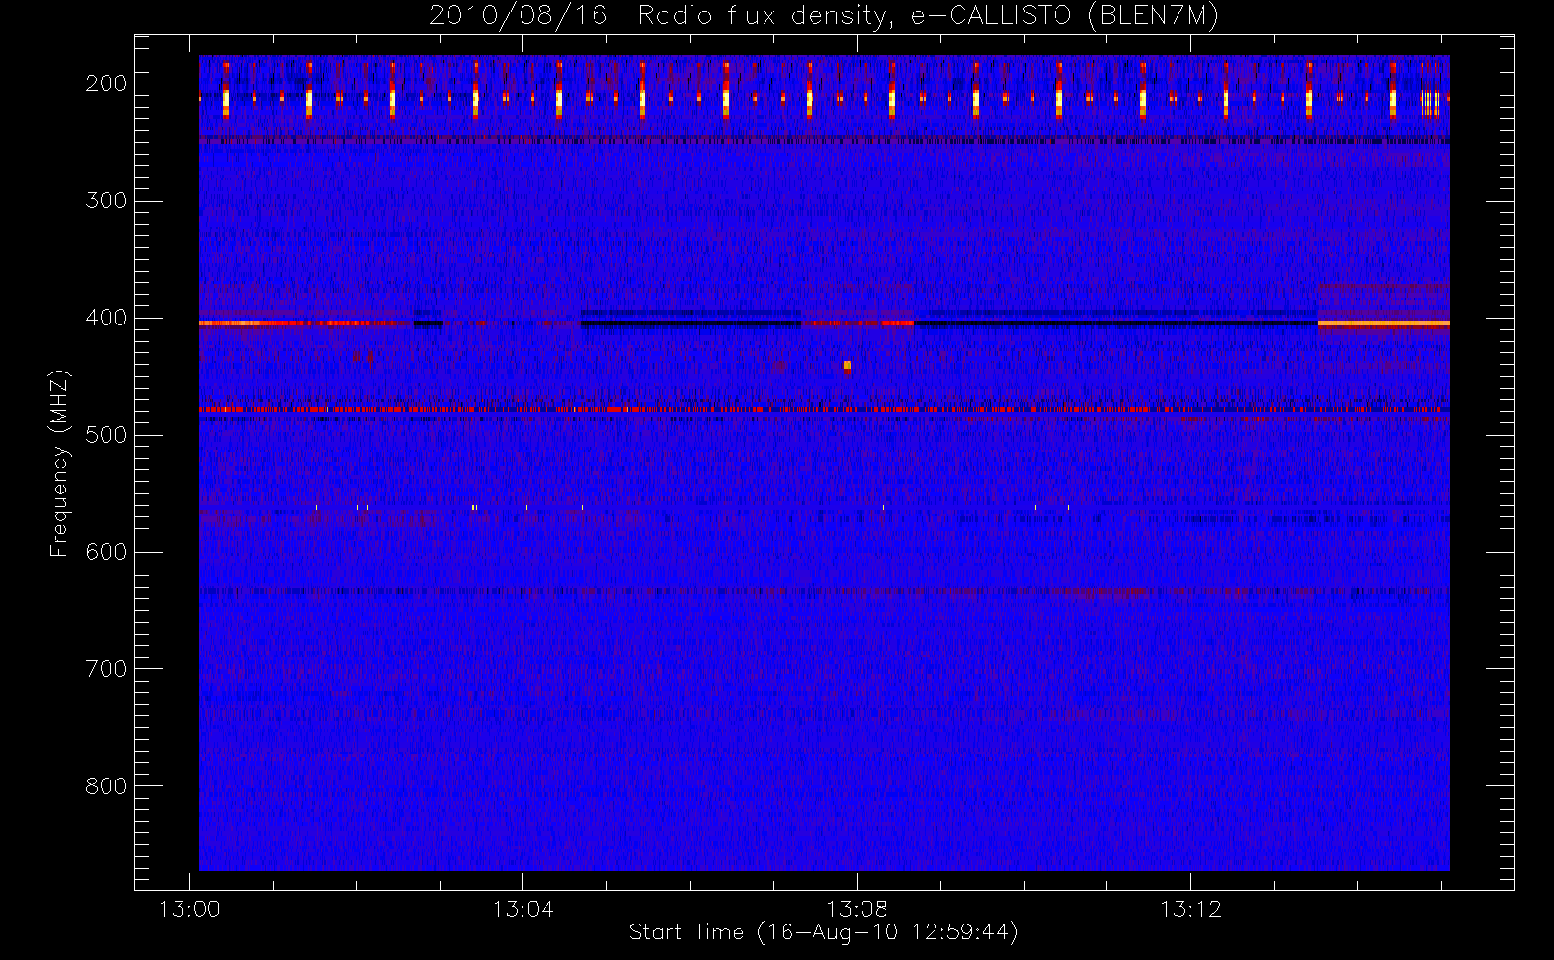Click the 800 frequency tick label
This screenshot has height=960, width=1554.
(x=106, y=786)
